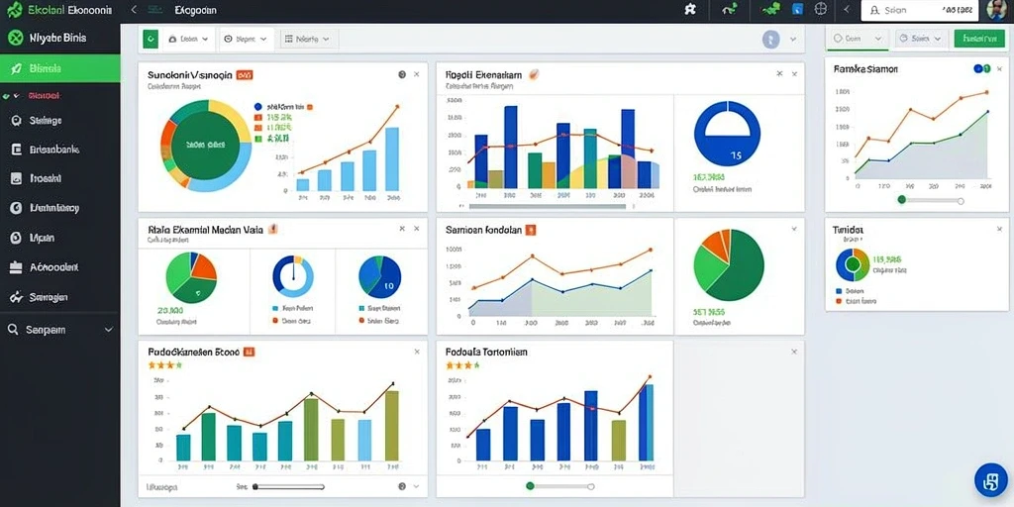Screen dimensions: 1014x507
Task: Click the gray round info icon in toolbar
Action: pyautogui.click(x=770, y=40)
